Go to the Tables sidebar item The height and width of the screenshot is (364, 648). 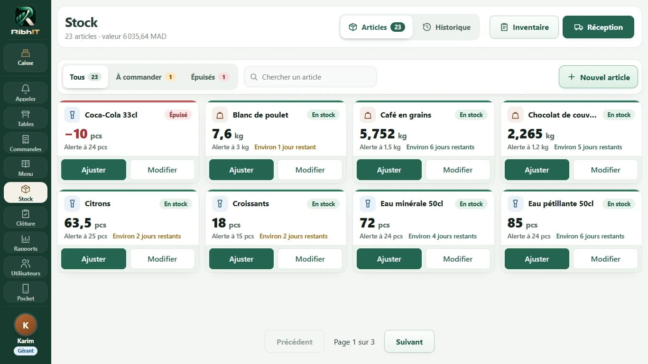point(26,118)
